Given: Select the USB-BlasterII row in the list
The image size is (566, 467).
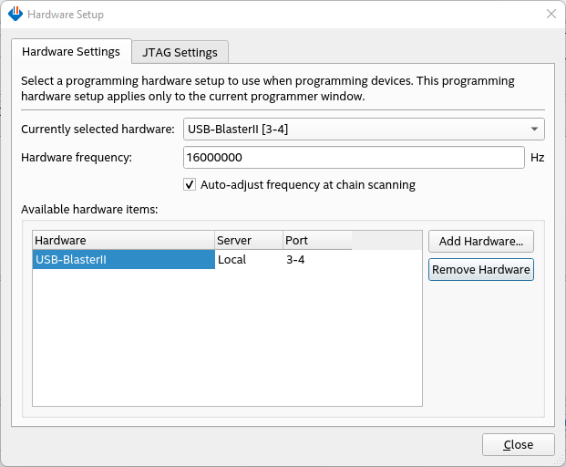Looking at the screenshot, I should (123, 260).
